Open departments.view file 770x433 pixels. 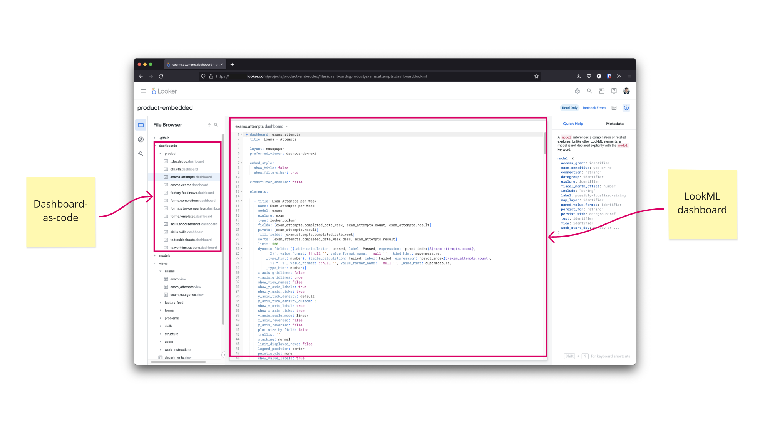[178, 357]
